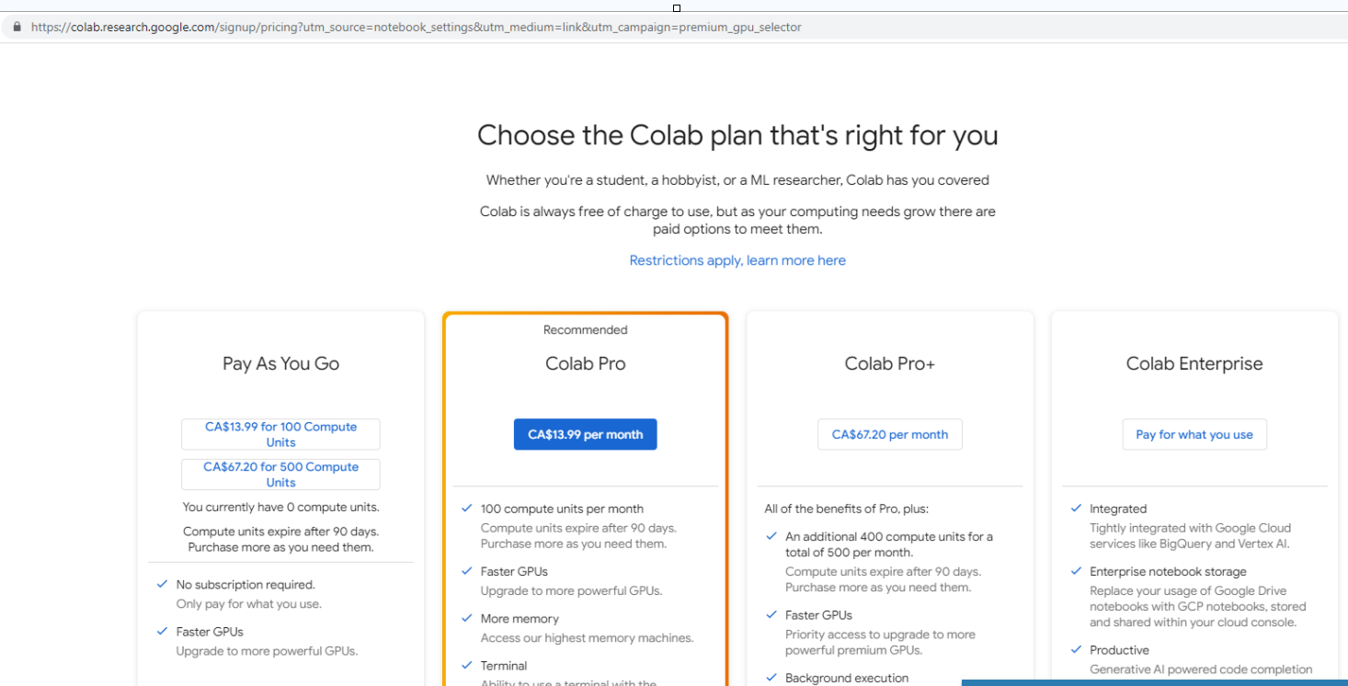This screenshot has width=1348, height=686.
Task: Buy 100 Compute Units for CA$13.99
Action: pos(280,434)
